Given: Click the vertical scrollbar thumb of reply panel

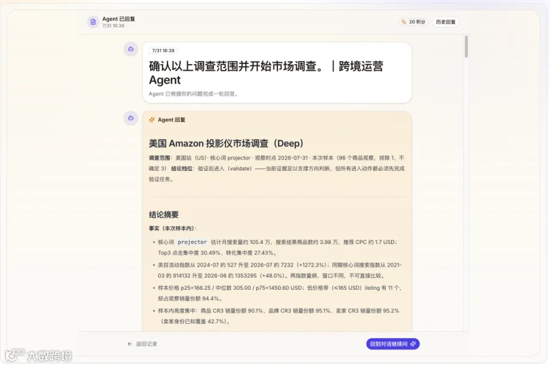Looking at the screenshot, I should pyautogui.click(x=466, y=46).
